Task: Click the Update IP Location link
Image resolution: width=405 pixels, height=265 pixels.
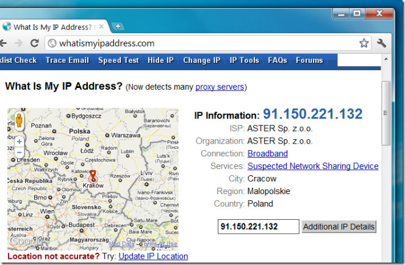Action: coord(153,256)
